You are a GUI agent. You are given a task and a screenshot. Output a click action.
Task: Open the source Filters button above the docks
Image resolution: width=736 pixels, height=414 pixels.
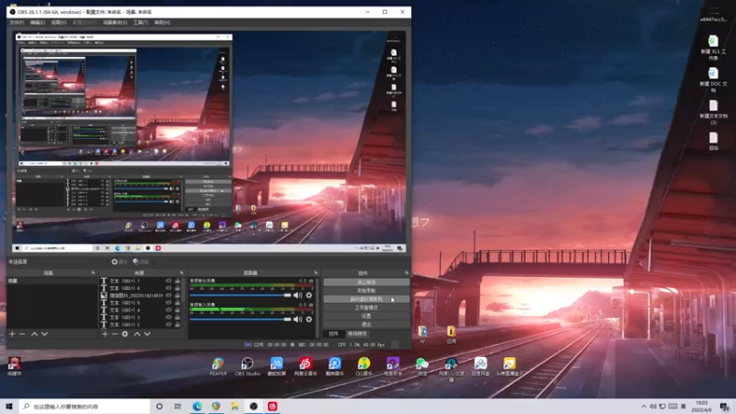(141, 261)
